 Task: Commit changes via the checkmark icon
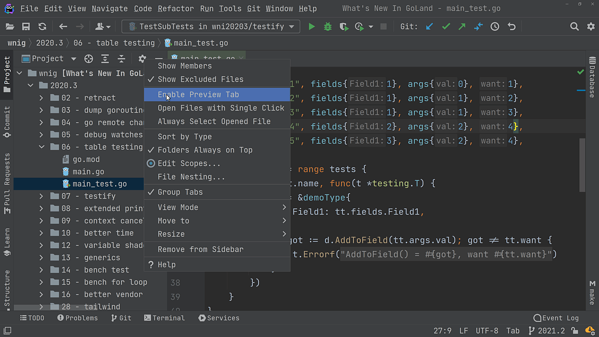click(445, 27)
